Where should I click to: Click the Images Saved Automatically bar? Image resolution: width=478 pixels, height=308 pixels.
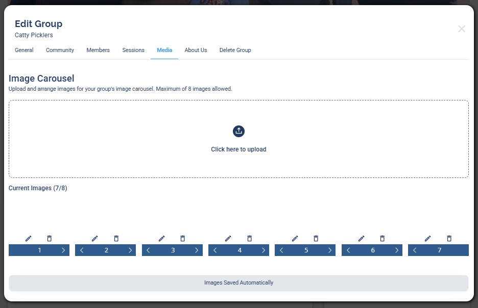[x=238, y=283]
